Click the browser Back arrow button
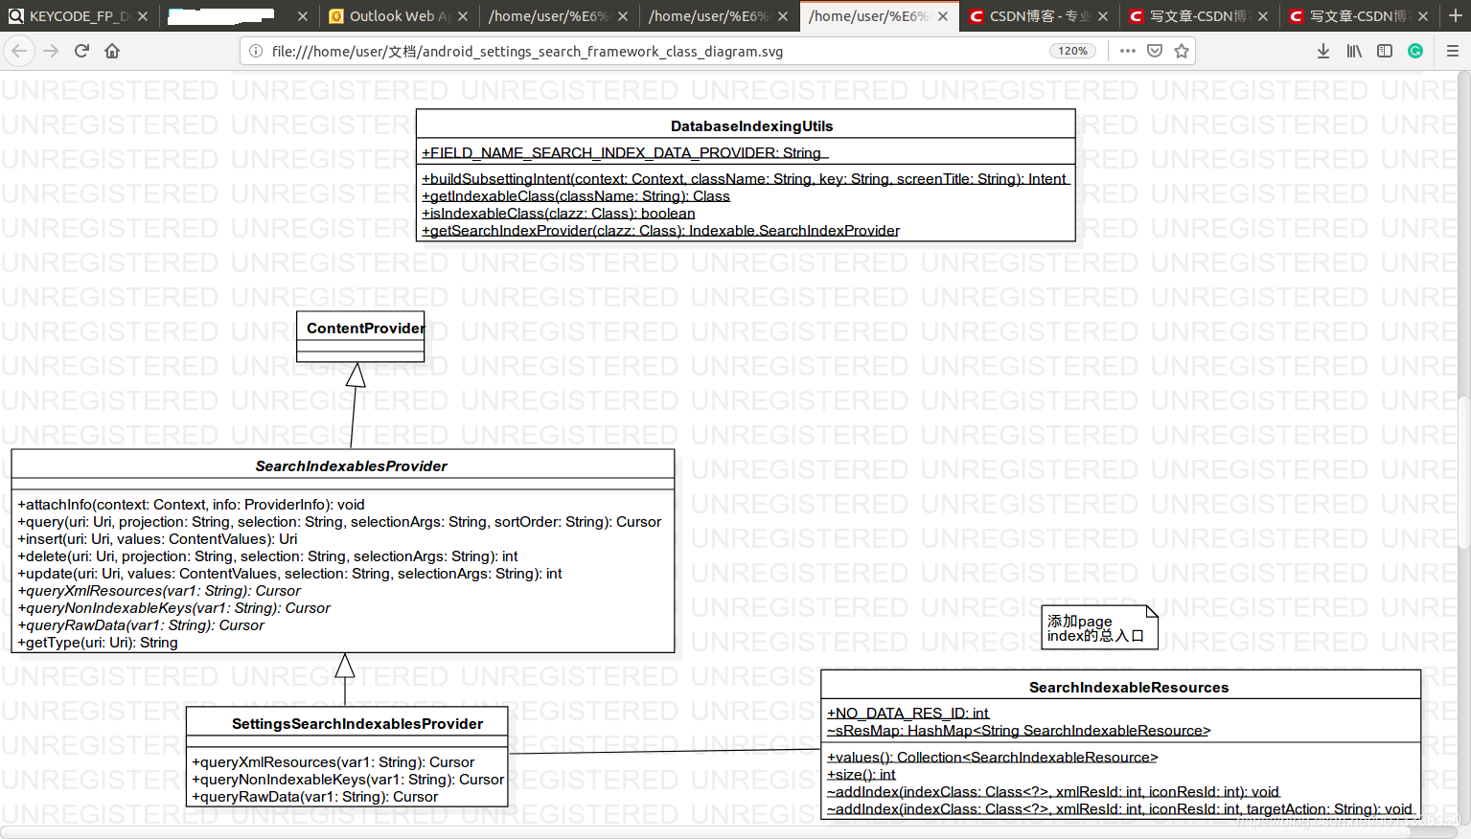Image resolution: width=1471 pixels, height=839 pixels. (x=19, y=51)
